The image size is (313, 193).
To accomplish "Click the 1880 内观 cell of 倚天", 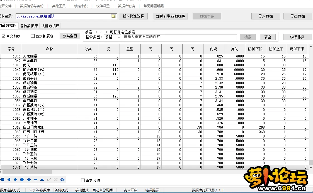I will [x=214, y=65].
